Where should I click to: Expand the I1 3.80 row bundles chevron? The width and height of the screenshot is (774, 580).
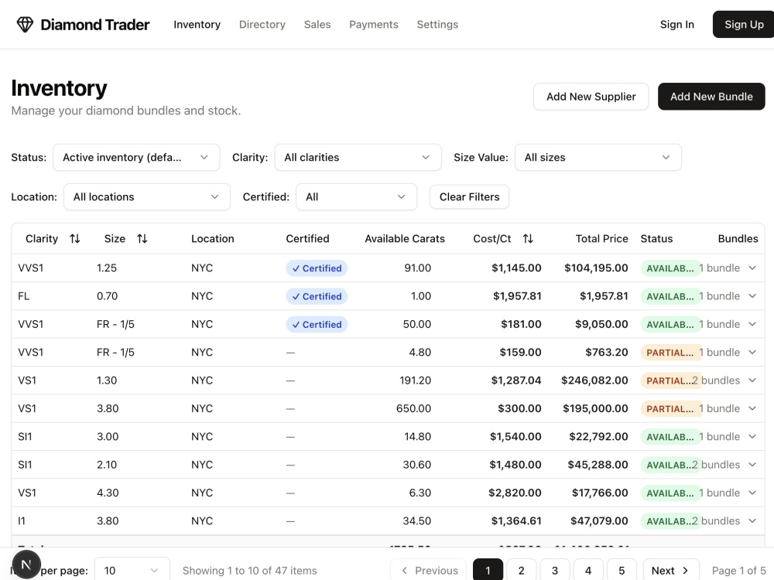tap(752, 520)
